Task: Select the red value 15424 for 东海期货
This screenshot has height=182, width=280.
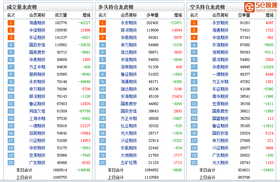Action: 177,96
